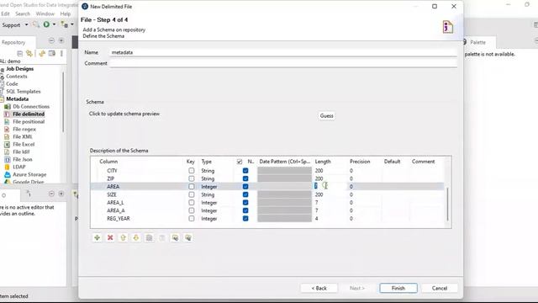Click File Json node icon

(x=7, y=159)
